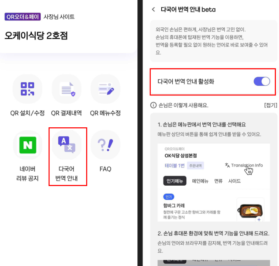Click the 함바그 카레 food thumbnail
Image resolution: width=279 pixels, height=266 pixels.
(250, 210)
